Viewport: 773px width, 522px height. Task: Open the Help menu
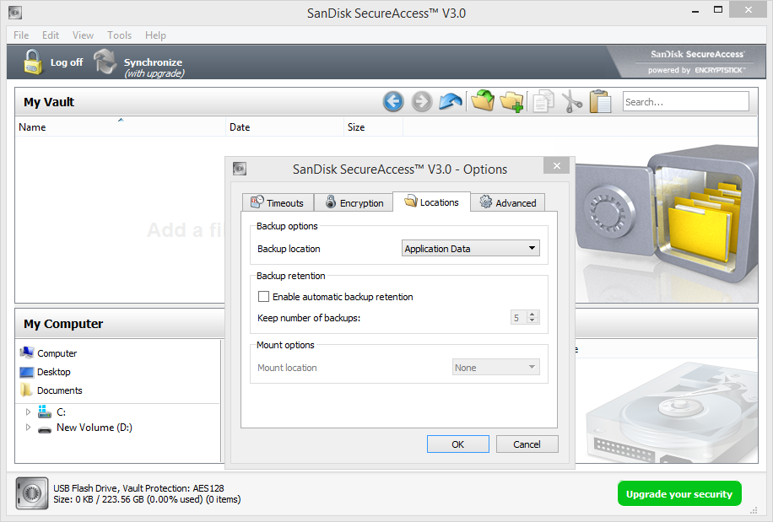click(x=155, y=35)
